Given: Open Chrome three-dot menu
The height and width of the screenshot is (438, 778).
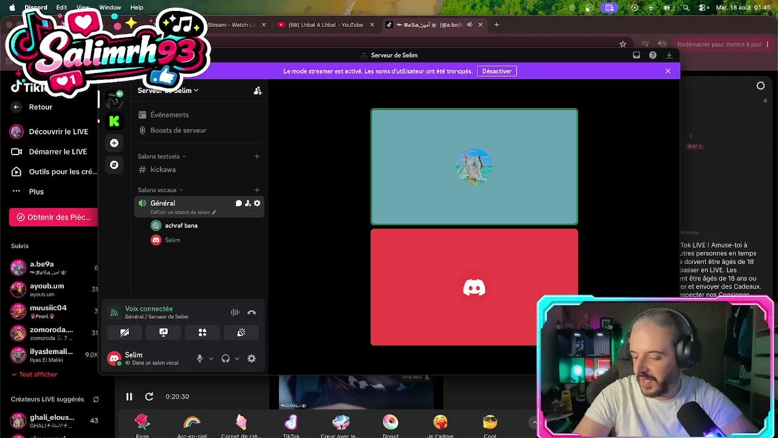Looking at the screenshot, I should pos(768,44).
